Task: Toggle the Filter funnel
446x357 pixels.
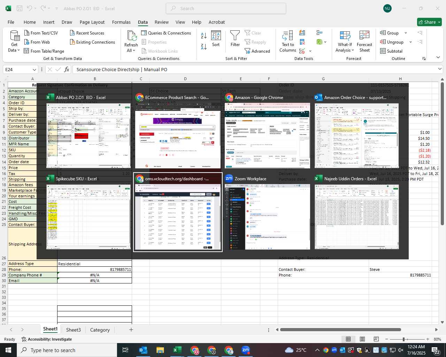Action: tap(235, 38)
